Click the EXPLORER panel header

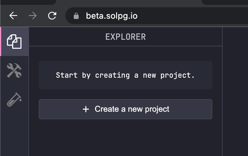coord(126,37)
